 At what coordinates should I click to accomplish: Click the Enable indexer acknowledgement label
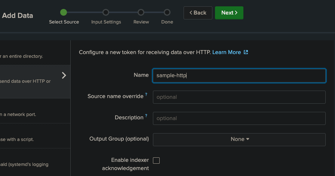point(126,164)
